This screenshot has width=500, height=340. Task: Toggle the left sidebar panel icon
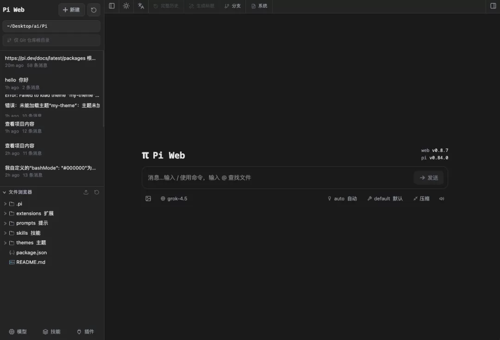[x=112, y=6]
